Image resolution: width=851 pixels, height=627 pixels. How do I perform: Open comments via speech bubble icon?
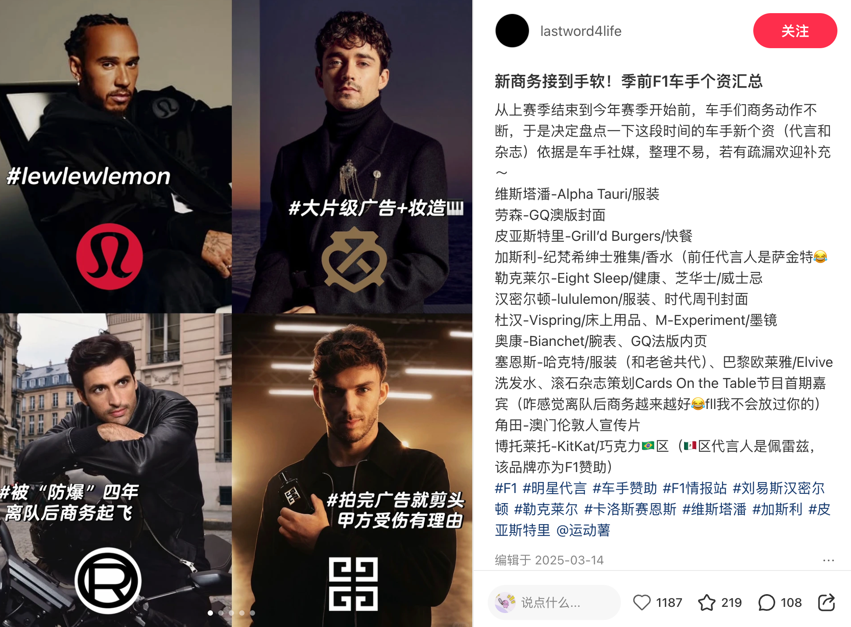766,603
